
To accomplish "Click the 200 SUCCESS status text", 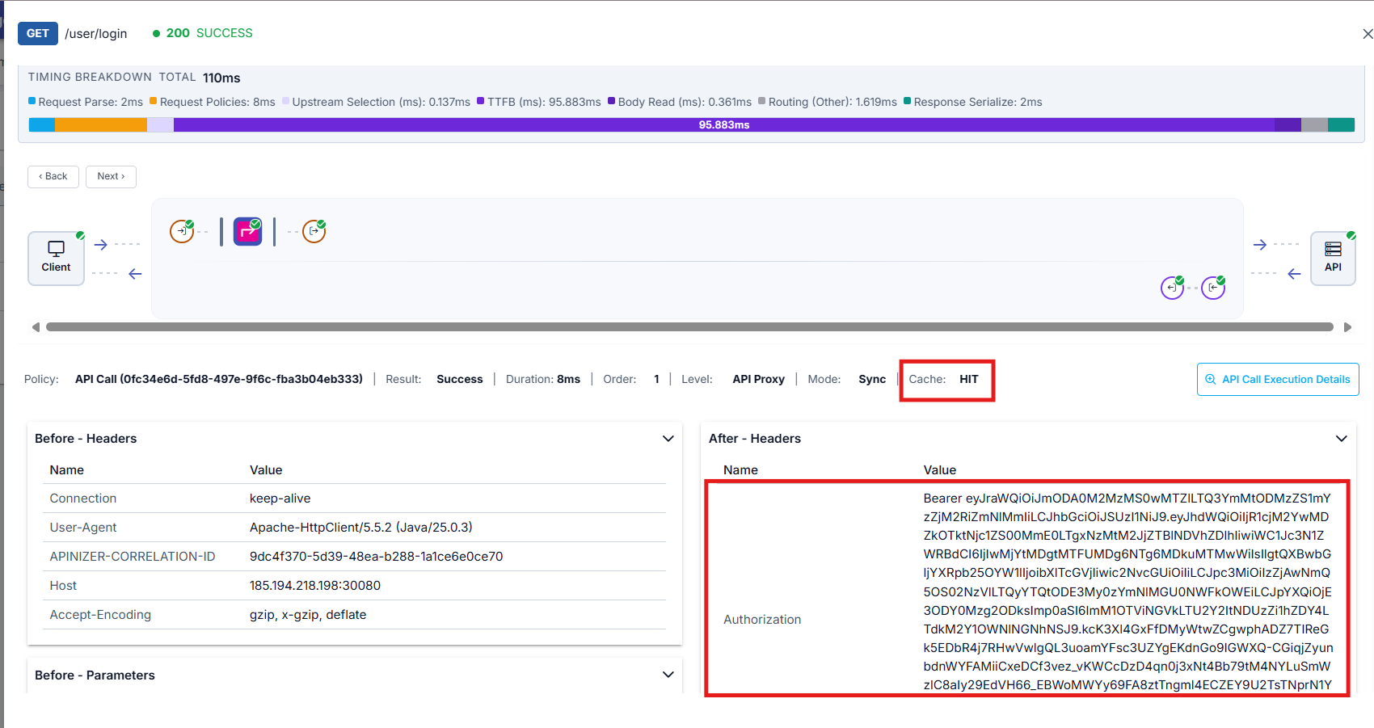I will click(203, 33).
